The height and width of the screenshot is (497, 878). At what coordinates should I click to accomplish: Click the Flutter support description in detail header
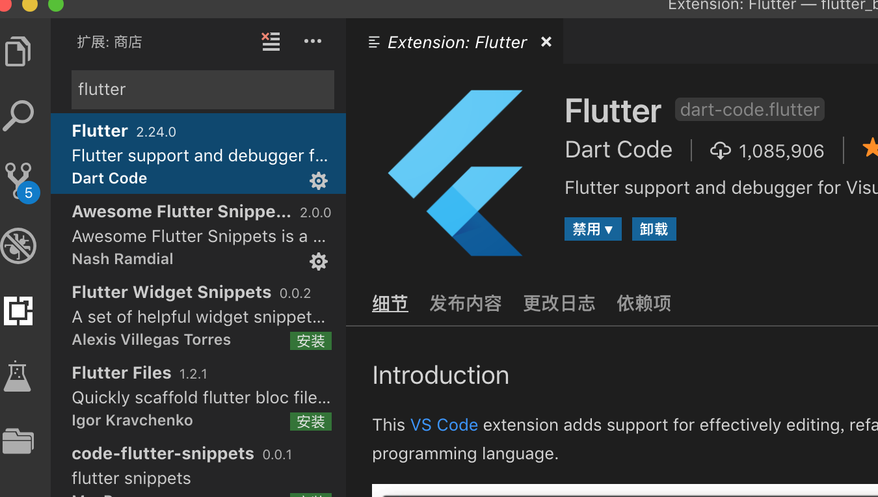point(721,188)
